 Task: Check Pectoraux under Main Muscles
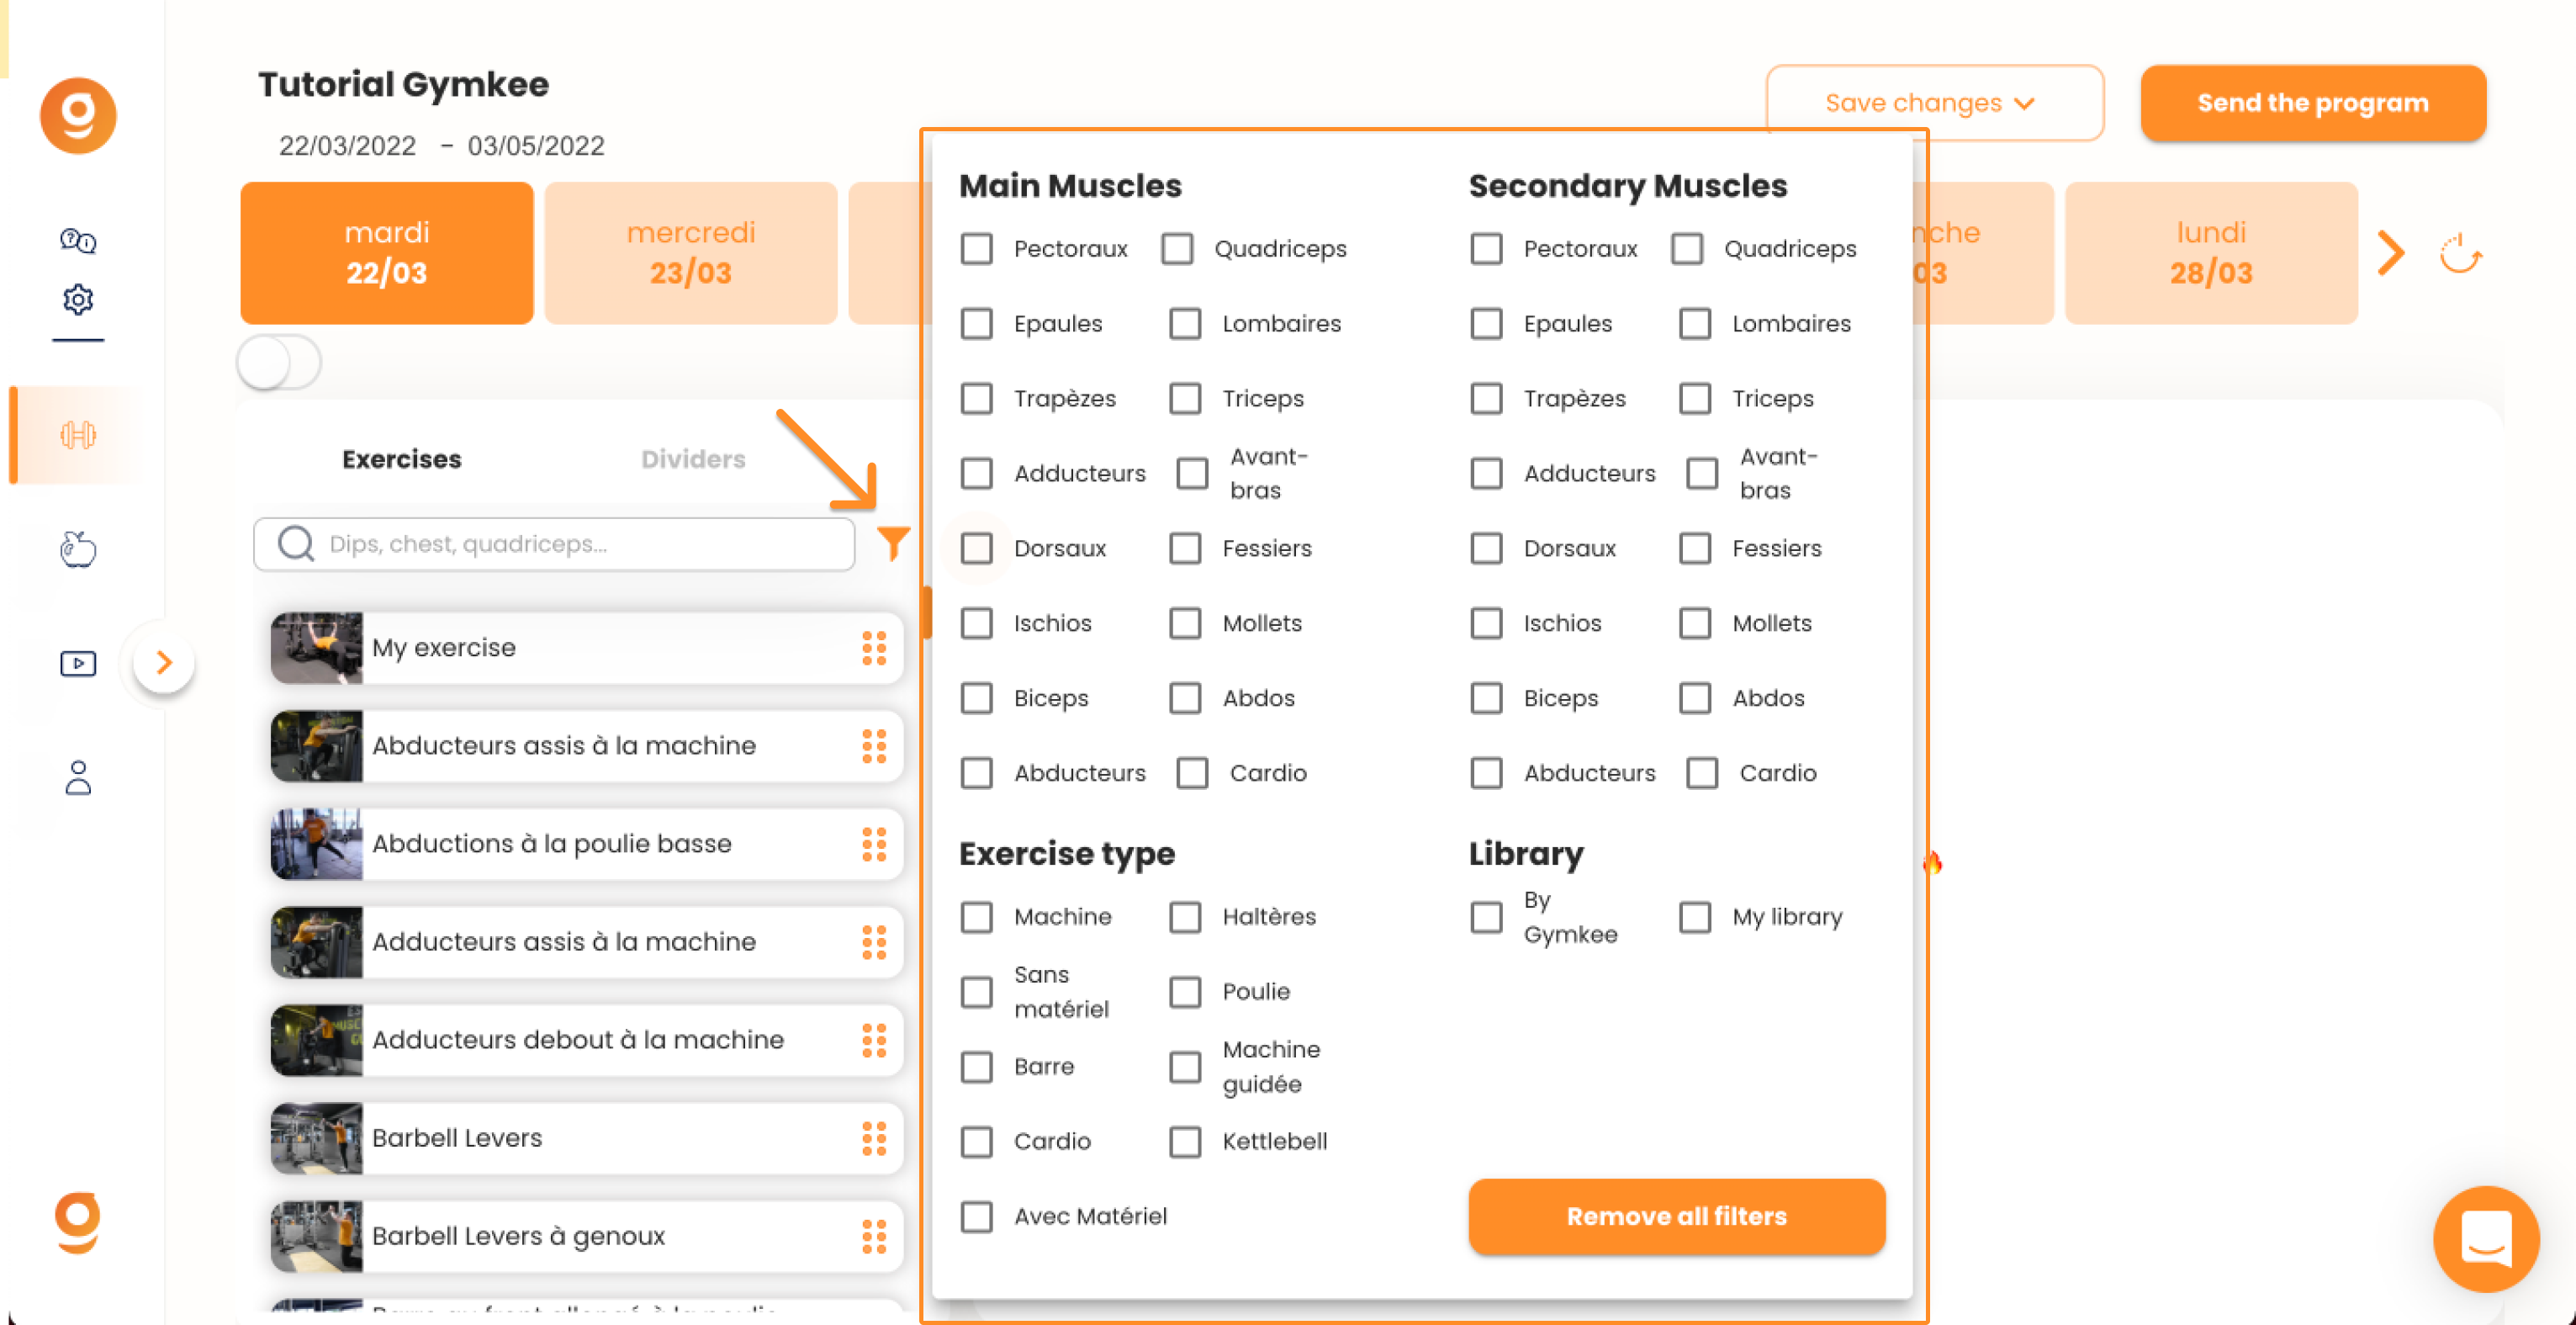coord(977,248)
